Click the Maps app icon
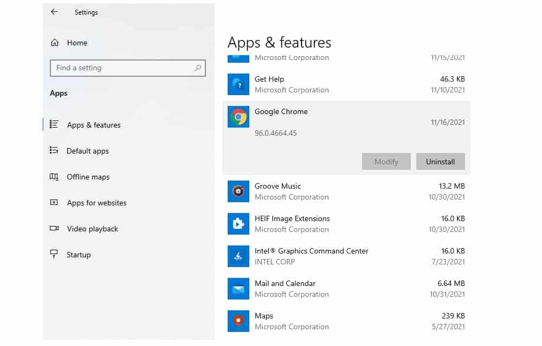 [238, 321]
